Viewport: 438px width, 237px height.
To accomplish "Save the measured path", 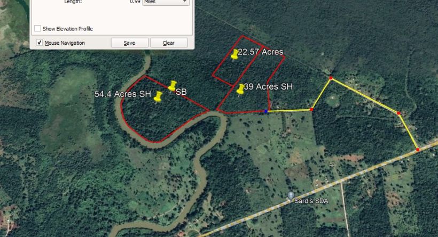I will point(130,43).
